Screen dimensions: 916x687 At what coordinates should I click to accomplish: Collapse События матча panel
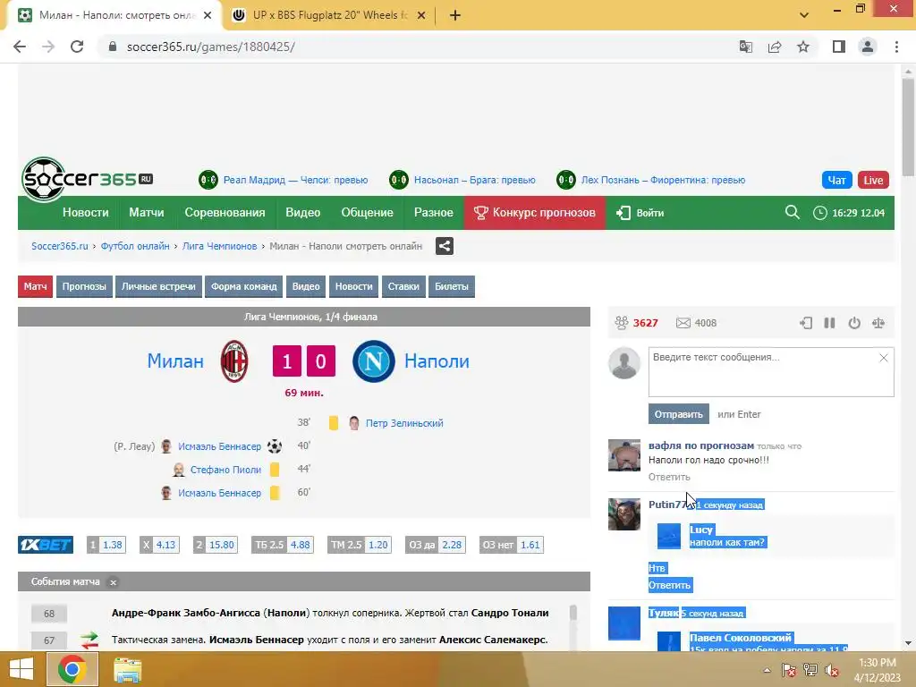[114, 581]
